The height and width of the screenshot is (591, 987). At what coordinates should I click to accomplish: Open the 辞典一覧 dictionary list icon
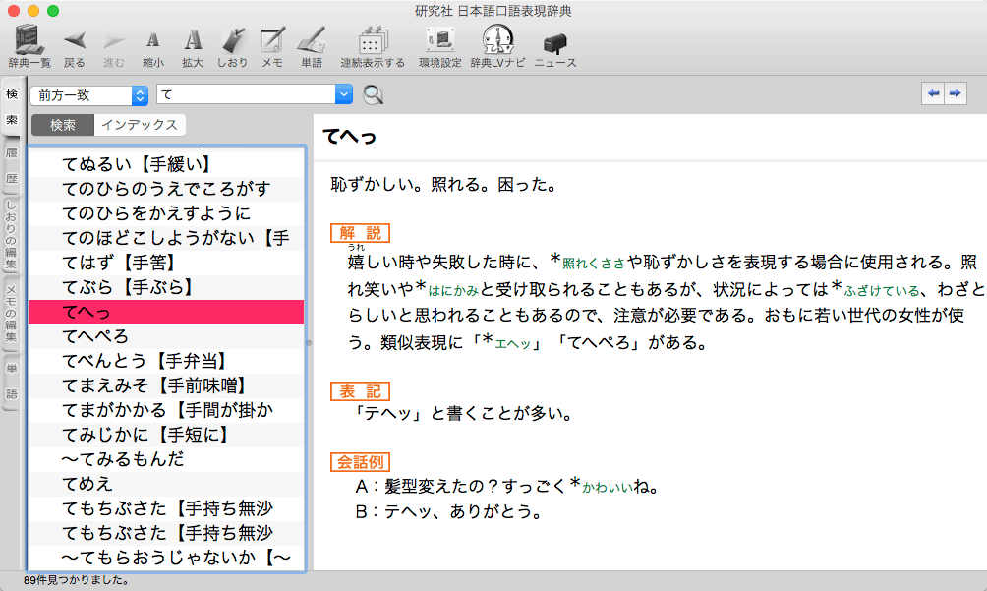[x=30, y=40]
